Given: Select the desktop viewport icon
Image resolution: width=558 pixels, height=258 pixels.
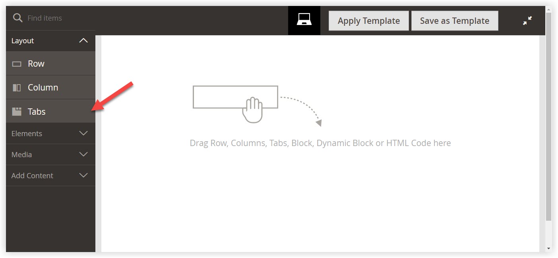Looking at the screenshot, I should click(304, 20).
